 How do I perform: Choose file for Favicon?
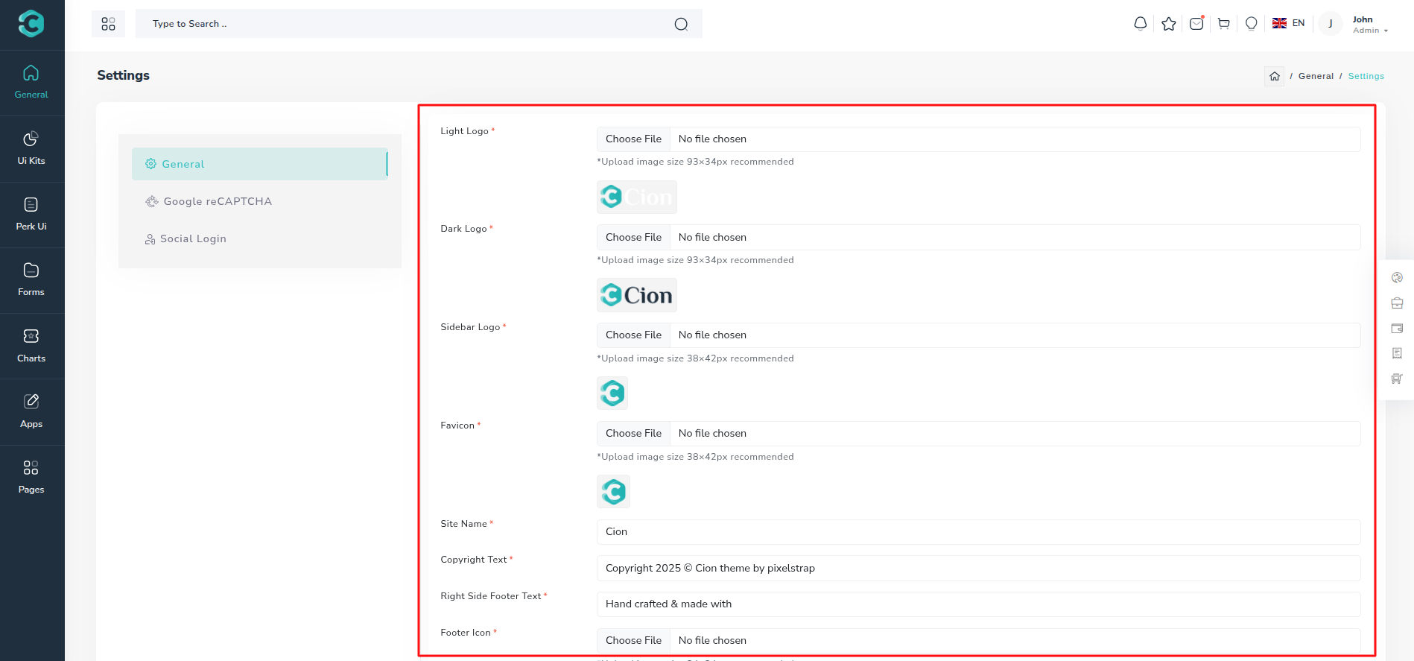633,434
